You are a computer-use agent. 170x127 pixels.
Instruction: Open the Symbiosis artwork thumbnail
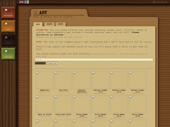(x=45, y=80)
